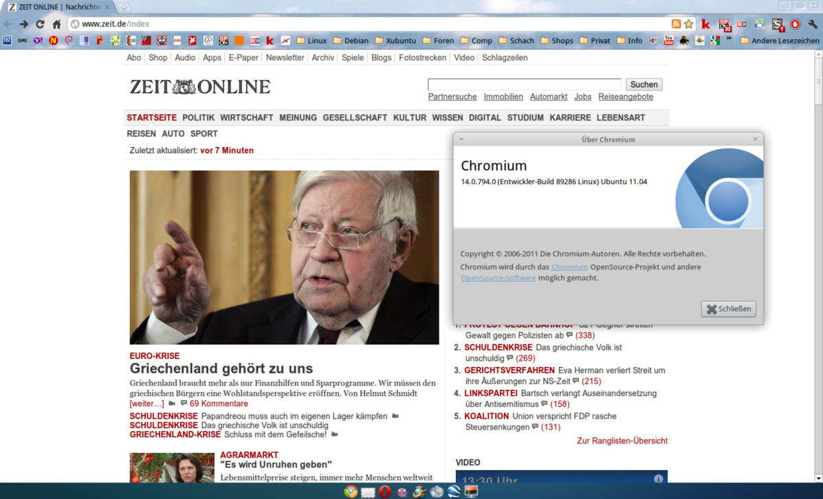Open the ZEIT ONLINE logo home link
The height and width of the screenshot is (499, 823).
(200, 87)
